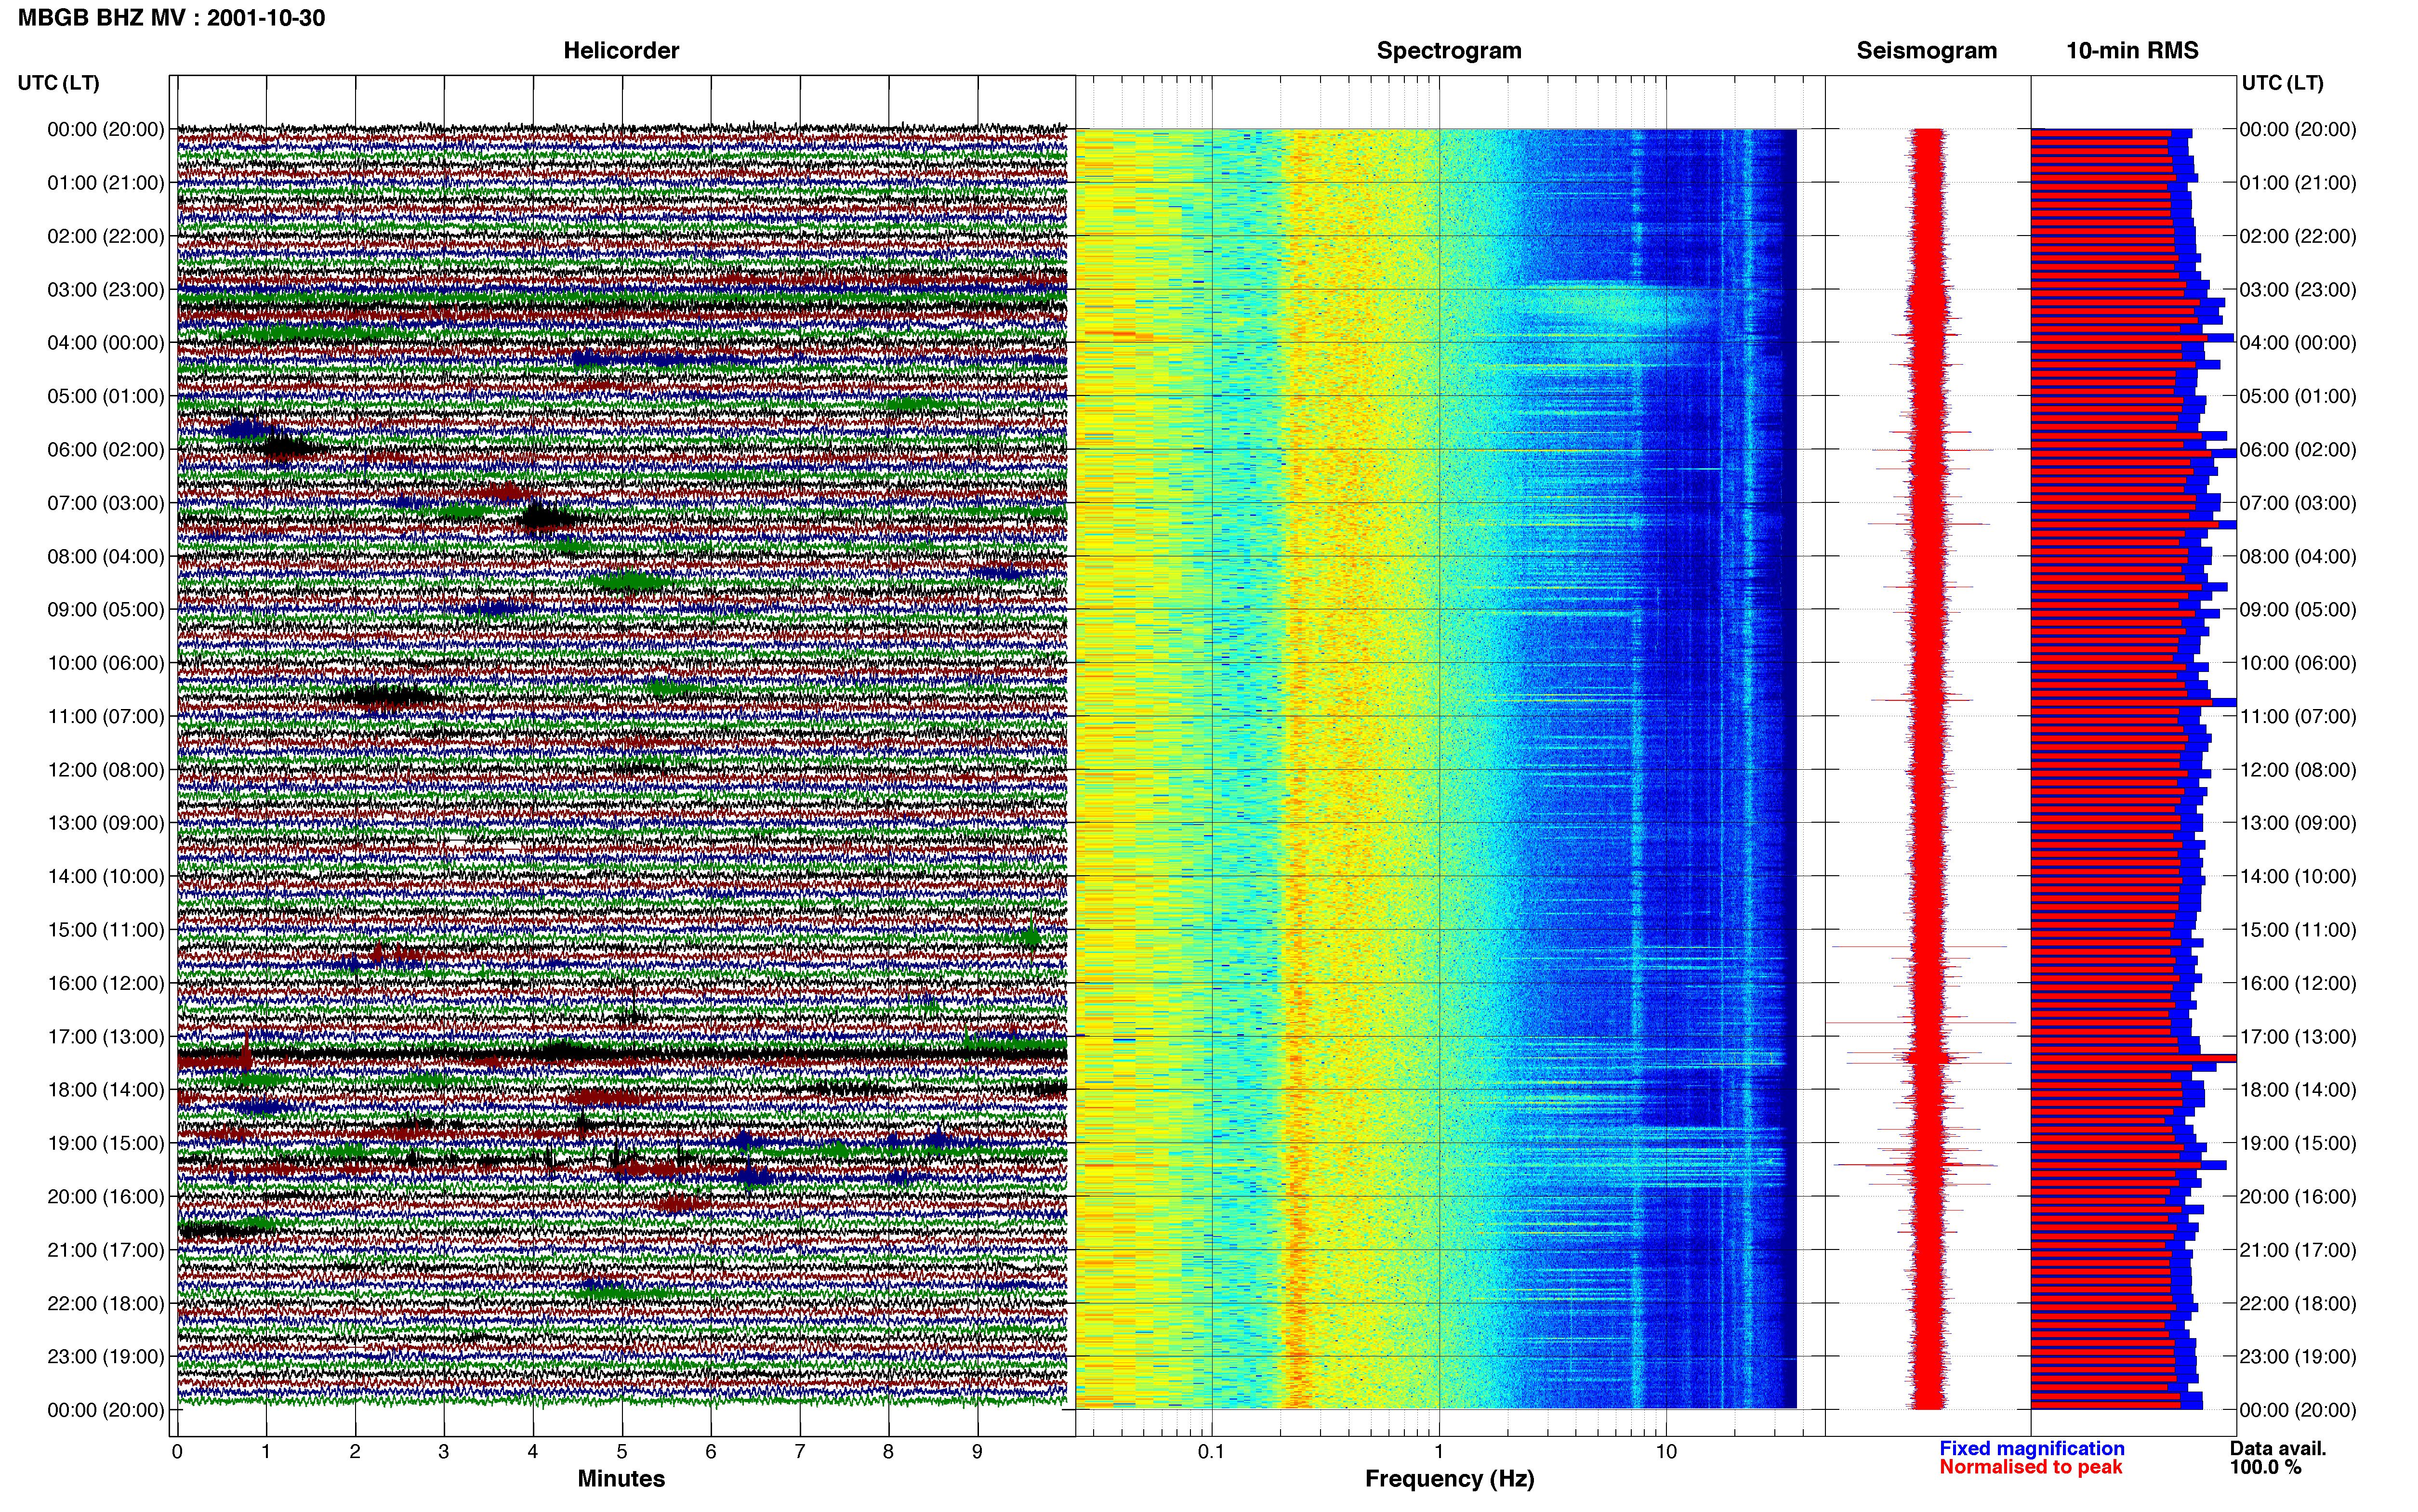This screenshot has height=1512, width=2418.
Task: Select the 'Spectrogram' panel heading
Action: (1449, 51)
